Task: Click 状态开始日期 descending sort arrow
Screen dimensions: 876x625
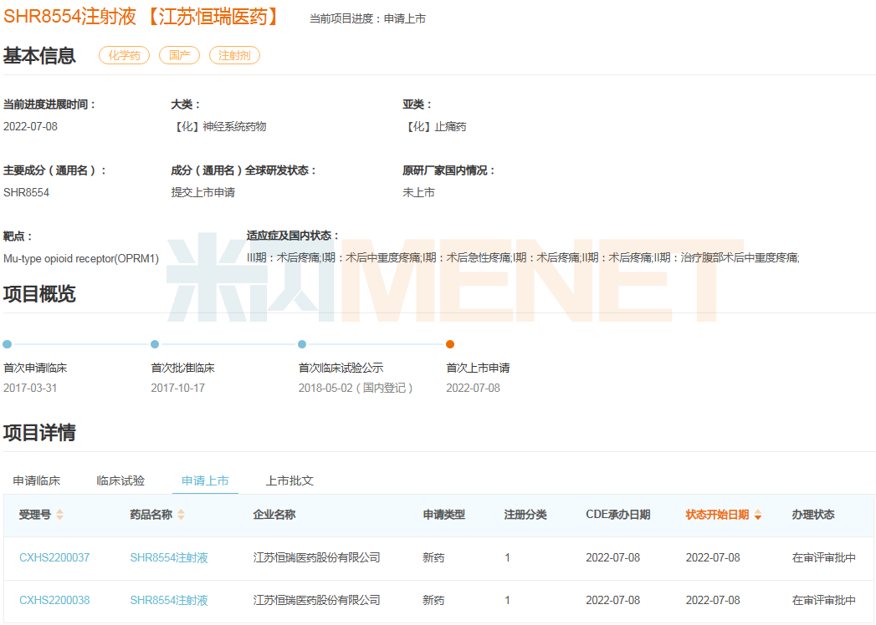Action: tap(758, 517)
